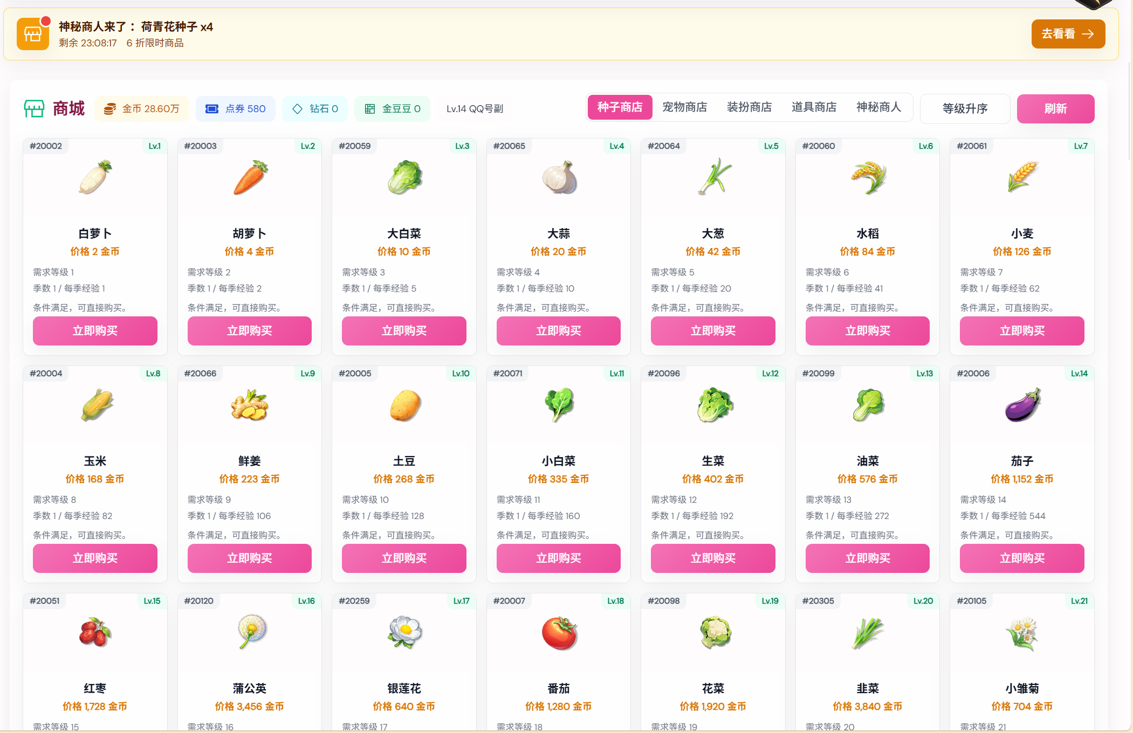Click the 小麦 wheat image

pyautogui.click(x=1022, y=177)
